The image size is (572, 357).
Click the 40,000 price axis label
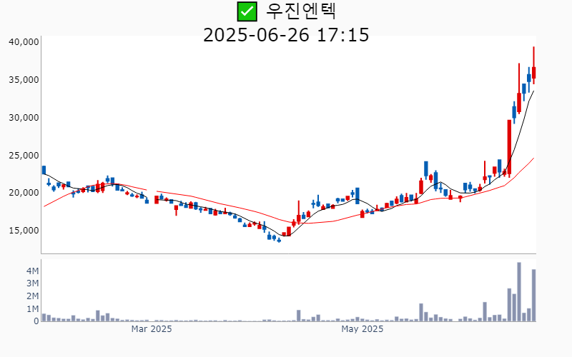[x=24, y=42]
